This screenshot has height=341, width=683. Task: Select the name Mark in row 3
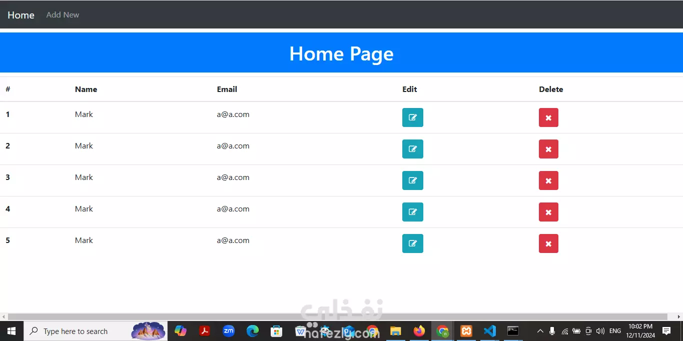[x=84, y=177]
